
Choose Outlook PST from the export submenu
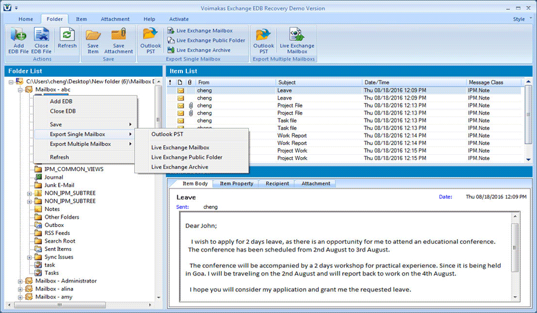point(167,134)
